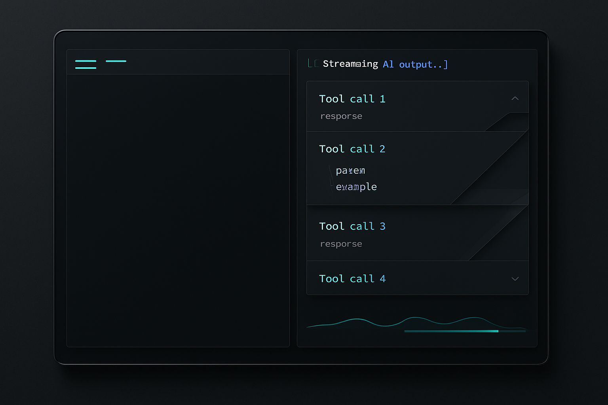Click the teal progress bar
608x405 pixels.
tap(465, 331)
